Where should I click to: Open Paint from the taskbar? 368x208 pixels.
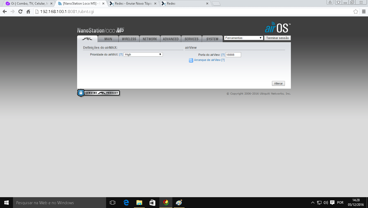(x=179, y=203)
